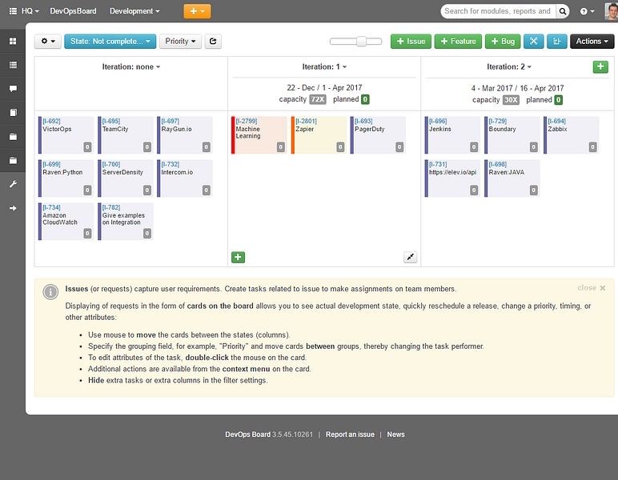Open the comments chat icon in sidebar
618x480 pixels.
[x=13, y=89]
